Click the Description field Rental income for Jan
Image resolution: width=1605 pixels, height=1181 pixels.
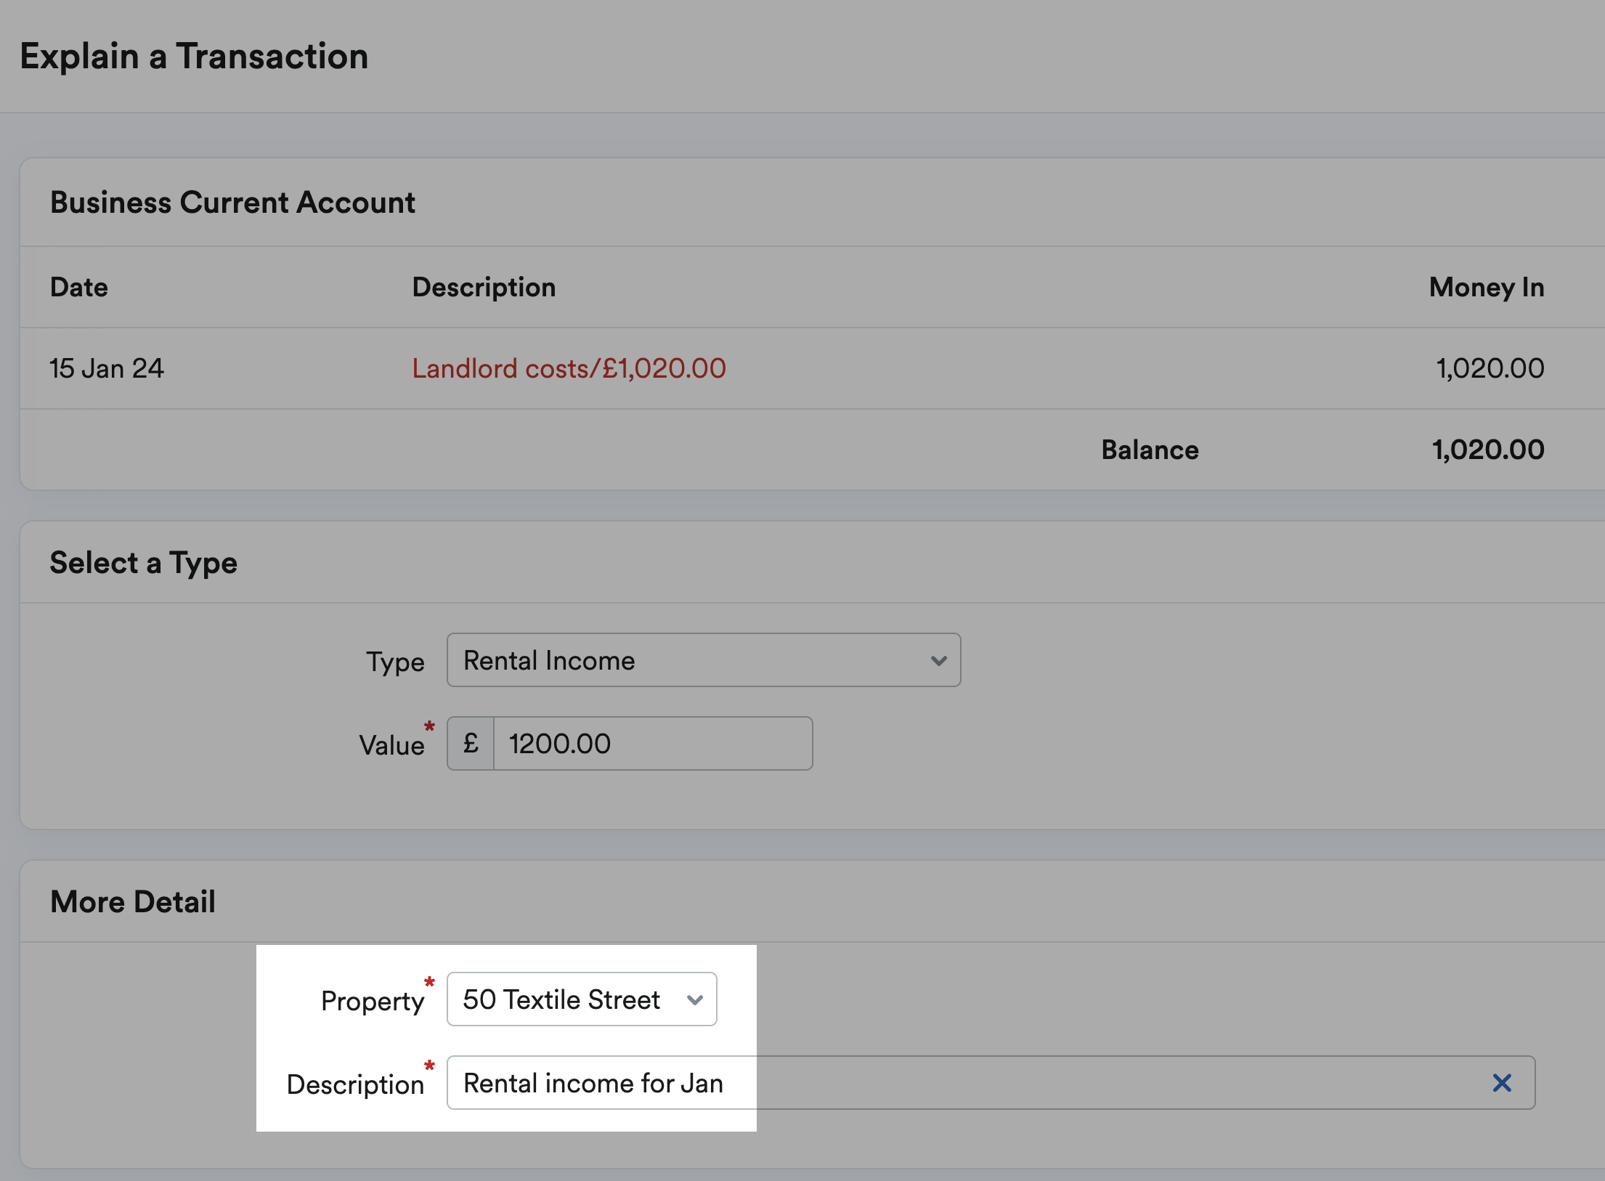[x=991, y=1083]
